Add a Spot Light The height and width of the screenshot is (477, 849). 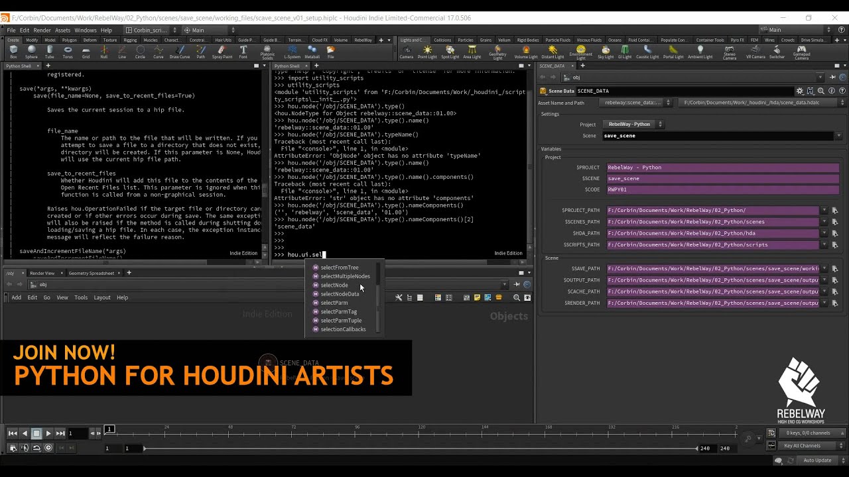pyautogui.click(x=450, y=52)
